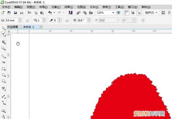Click the 3.0 mm nib size field

click(x=11, y=20)
